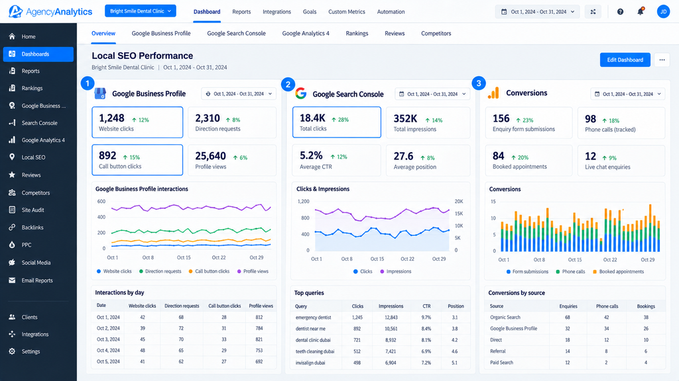Click the share icon button in header
Viewport: 679px width, 381px height.
coord(593,12)
